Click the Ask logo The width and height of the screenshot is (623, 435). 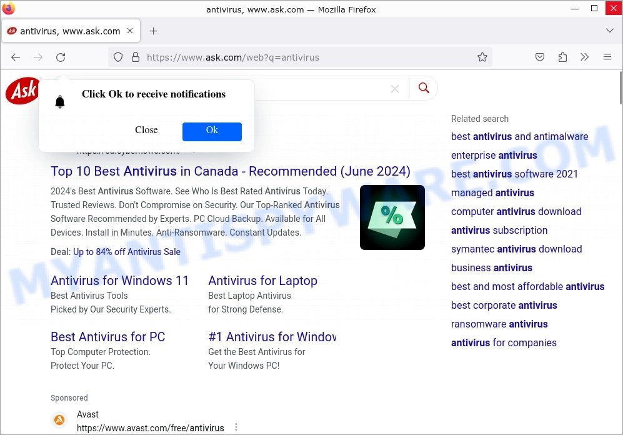(22, 91)
